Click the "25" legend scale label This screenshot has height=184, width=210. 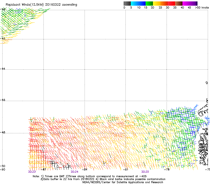pyautogui.click(x=160, y=8)
